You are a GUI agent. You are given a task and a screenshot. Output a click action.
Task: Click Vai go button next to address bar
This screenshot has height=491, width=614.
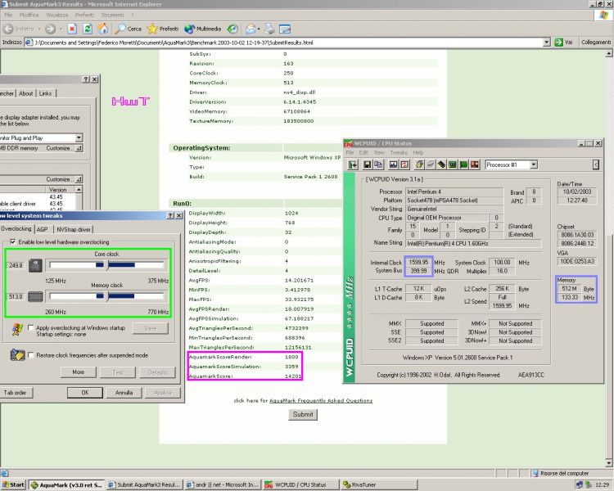(563, 43)
